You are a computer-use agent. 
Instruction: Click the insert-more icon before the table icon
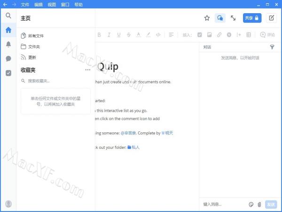(239, 35)
